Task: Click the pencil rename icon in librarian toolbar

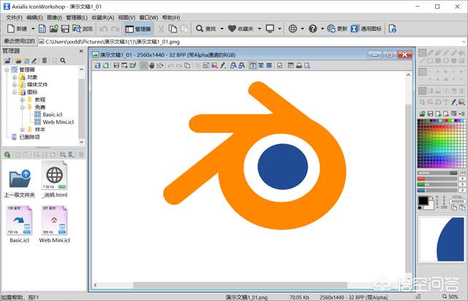Action: (x=34, y=61)
